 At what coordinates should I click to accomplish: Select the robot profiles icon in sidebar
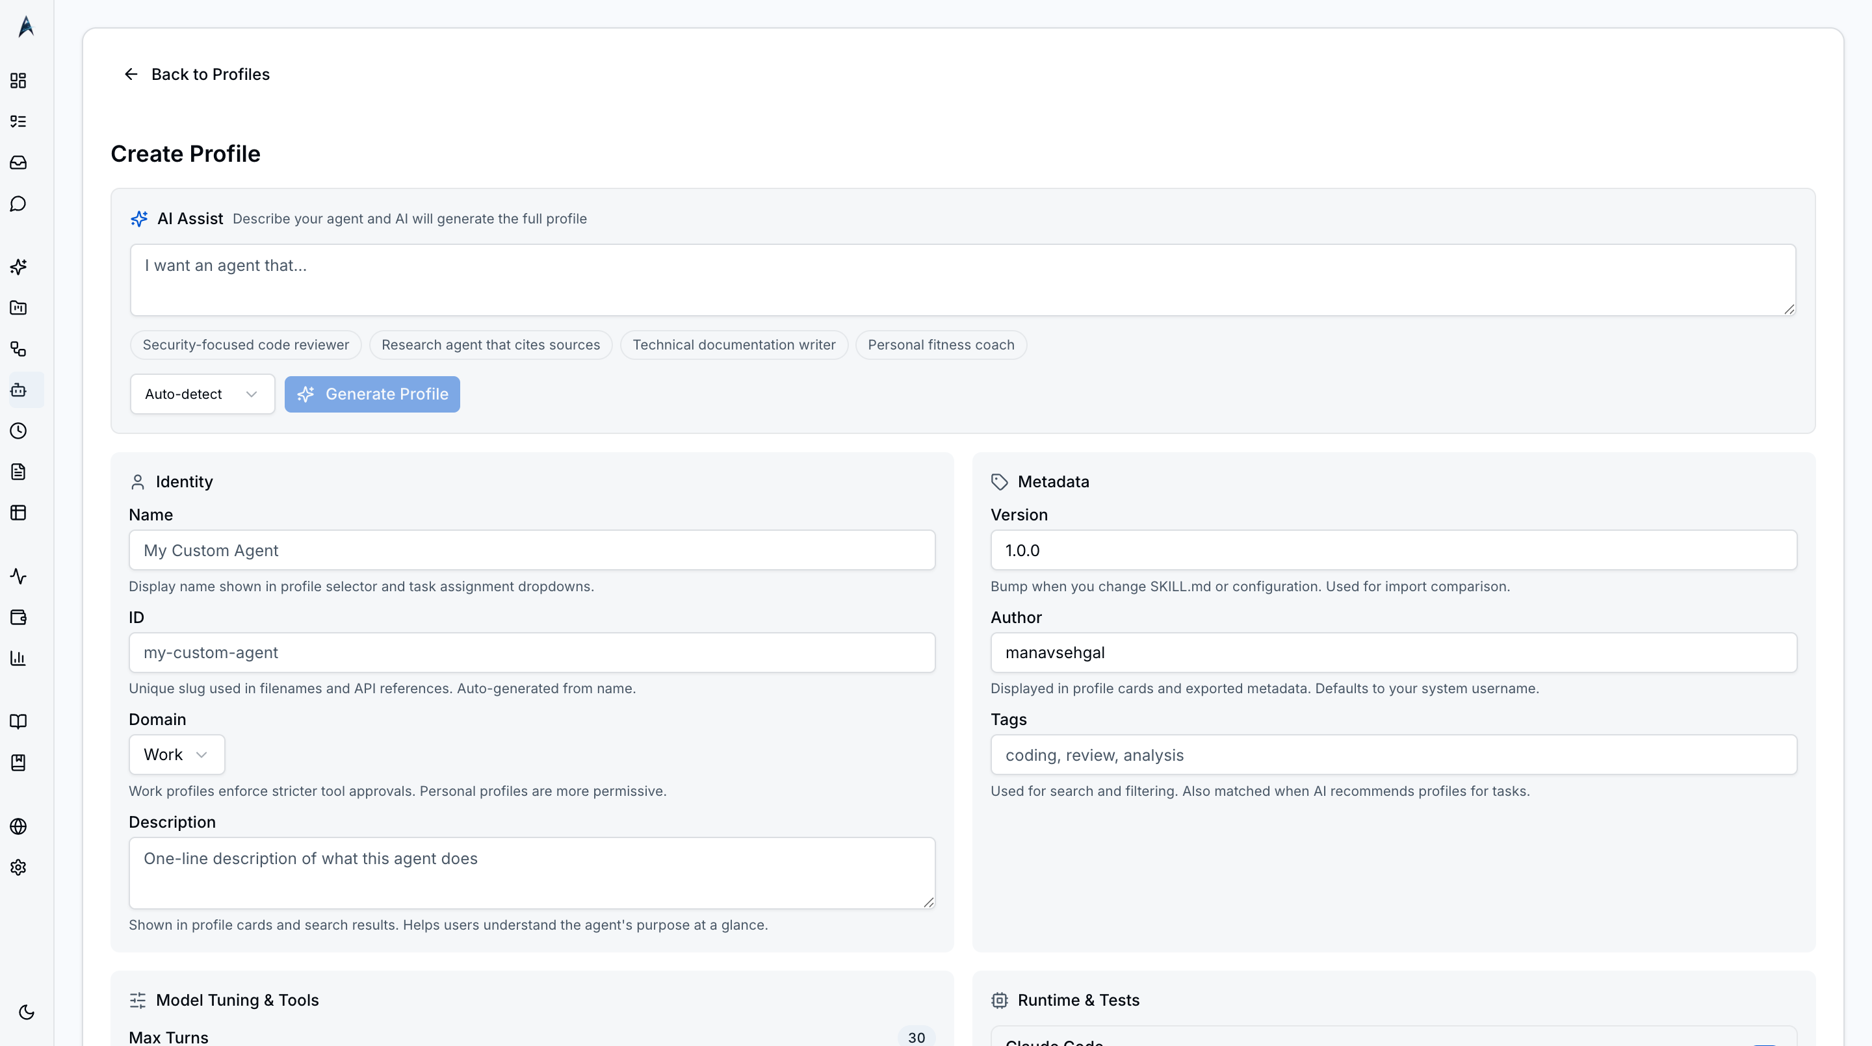[18, 390]
